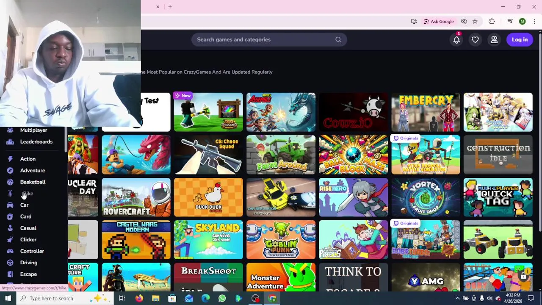Open the Chrome extensions puzzle icon
This screenshot has width=542, height=305.
click(492, 21)
